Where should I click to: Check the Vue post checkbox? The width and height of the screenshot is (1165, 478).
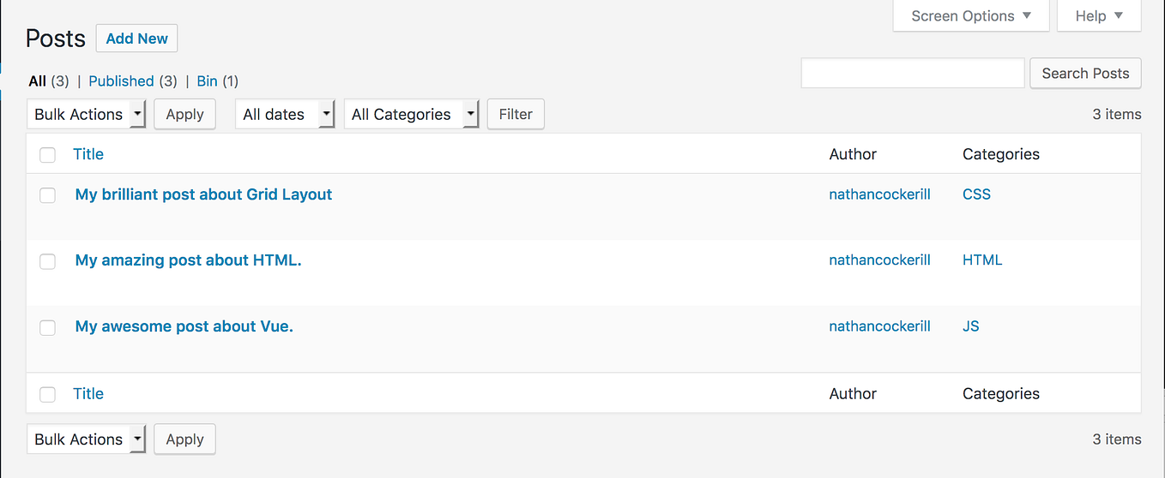point(48,327)
